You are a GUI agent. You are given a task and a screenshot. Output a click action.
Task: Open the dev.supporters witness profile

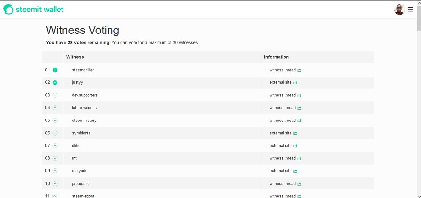click(85, 95)
